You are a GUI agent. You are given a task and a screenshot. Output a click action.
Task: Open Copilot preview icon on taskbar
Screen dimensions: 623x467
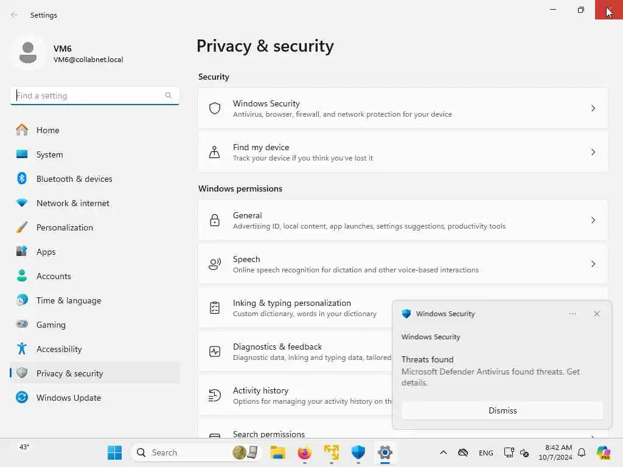[604, 452]
